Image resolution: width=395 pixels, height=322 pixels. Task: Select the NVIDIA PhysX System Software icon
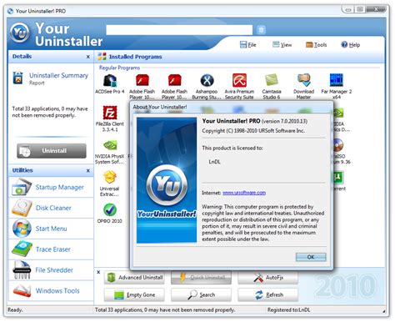pos(110,145)
